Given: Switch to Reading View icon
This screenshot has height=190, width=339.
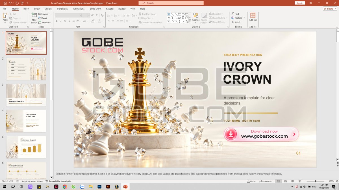Looking at the screenshot, I should coord(292,181).
